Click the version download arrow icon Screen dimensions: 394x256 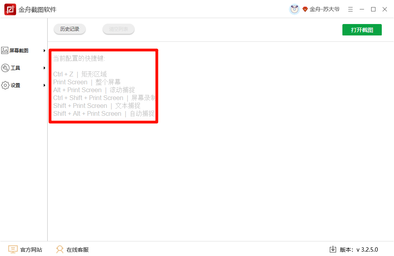point(333,249)
